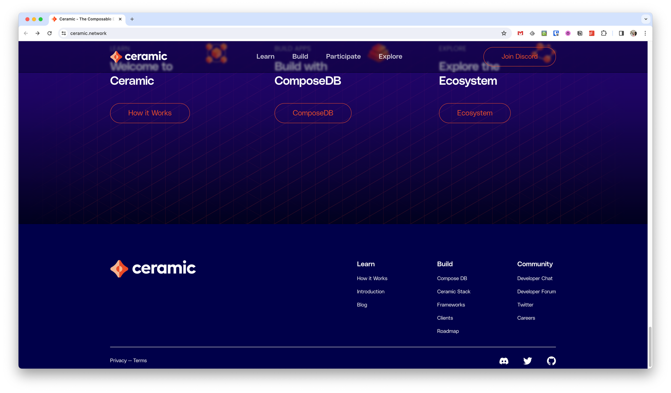This screenshot has width=671, height=393.
Task: Open the Extensions puzzle icon
Action: click(604, 33)
